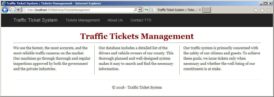Expand the address bar autocomplete dropdown
The width and height of the screenshot is (274, 97).
point(140,10)
